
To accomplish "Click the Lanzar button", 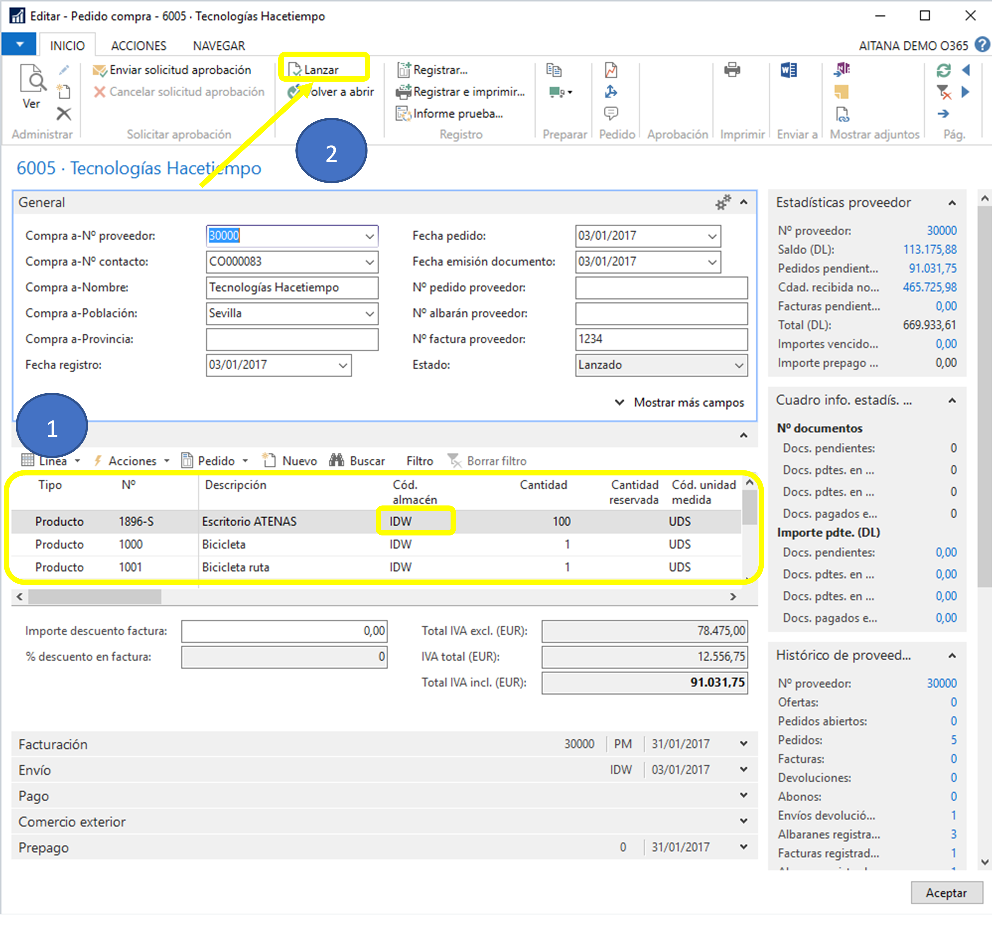I will (314, 70).
